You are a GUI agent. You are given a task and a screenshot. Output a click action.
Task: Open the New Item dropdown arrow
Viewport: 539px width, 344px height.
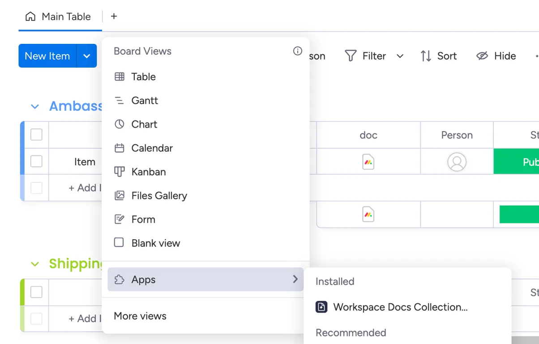86,56
